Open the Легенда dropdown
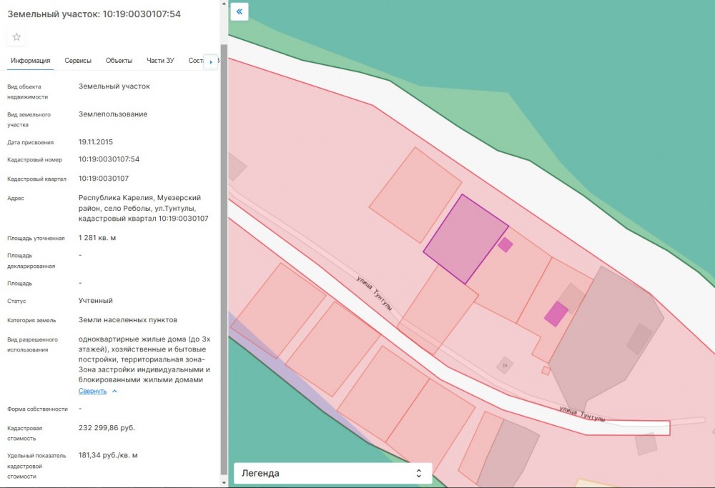Image resolution: width=715 pixels, height=488 pixels. tap(332, 473)
